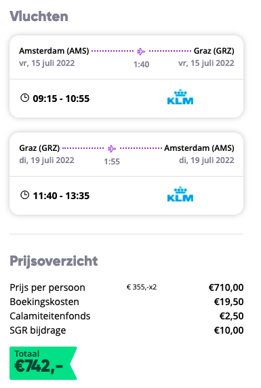The width and height of the screenshot is (261, 388).
Task: Click the clock icon beside 11:40 - 13:35
Action: click(24, 195)
